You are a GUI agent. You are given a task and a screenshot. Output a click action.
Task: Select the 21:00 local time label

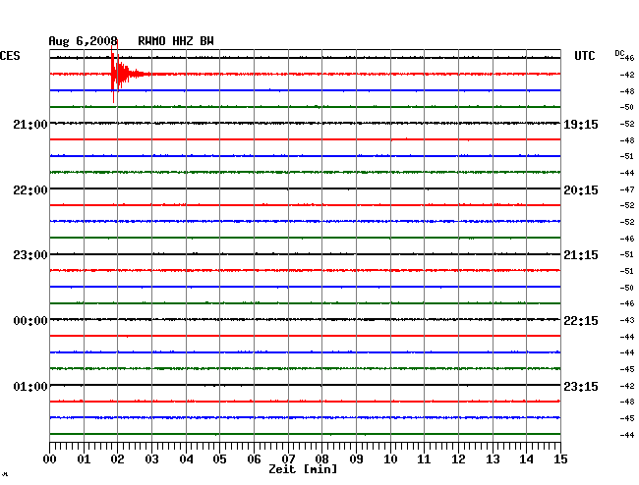[x=30, y=125]
